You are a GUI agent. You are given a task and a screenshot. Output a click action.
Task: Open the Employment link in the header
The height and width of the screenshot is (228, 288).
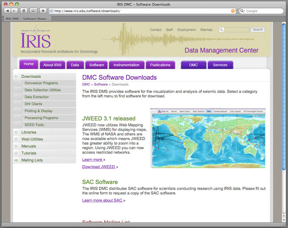(186, 30)
